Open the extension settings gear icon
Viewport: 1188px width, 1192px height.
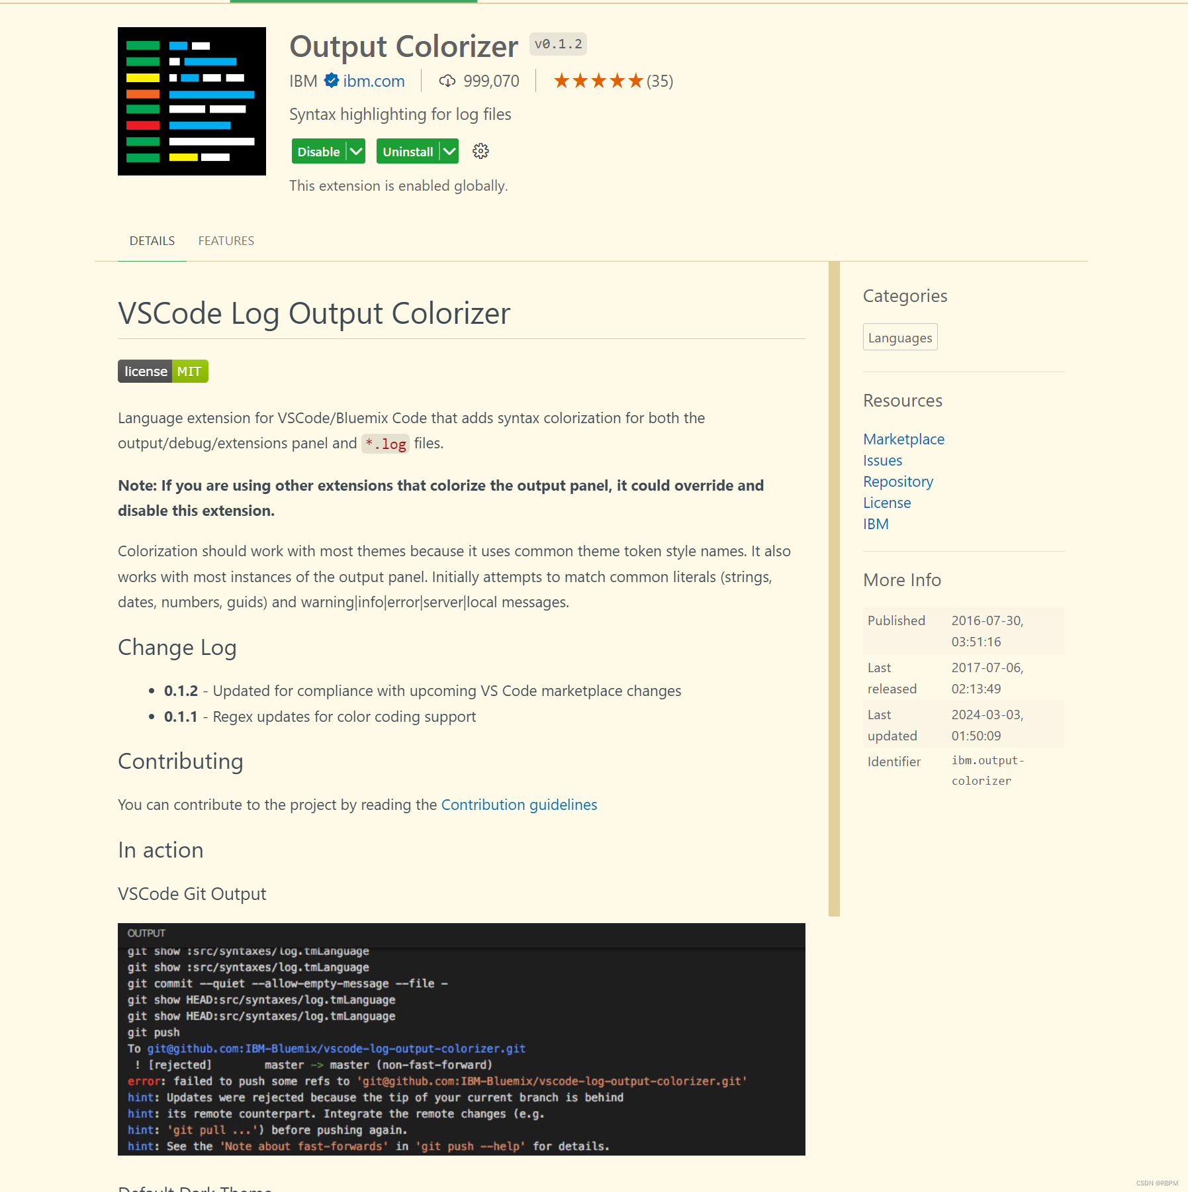(x=480, y=151)
